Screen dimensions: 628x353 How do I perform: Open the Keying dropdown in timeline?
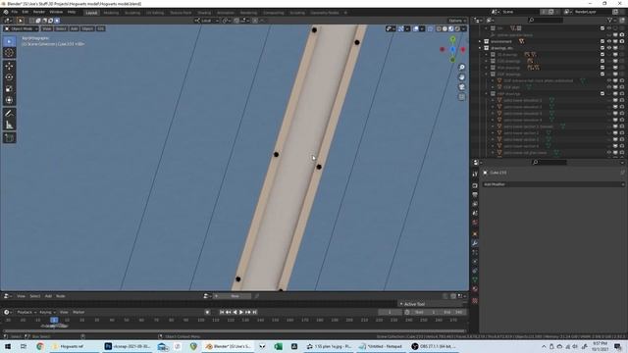coord(47,312)
